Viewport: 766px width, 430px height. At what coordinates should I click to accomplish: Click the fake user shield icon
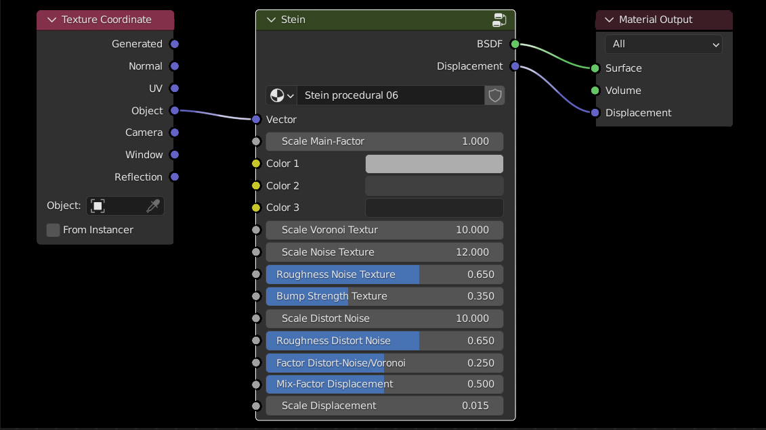(x=495, y=95)
